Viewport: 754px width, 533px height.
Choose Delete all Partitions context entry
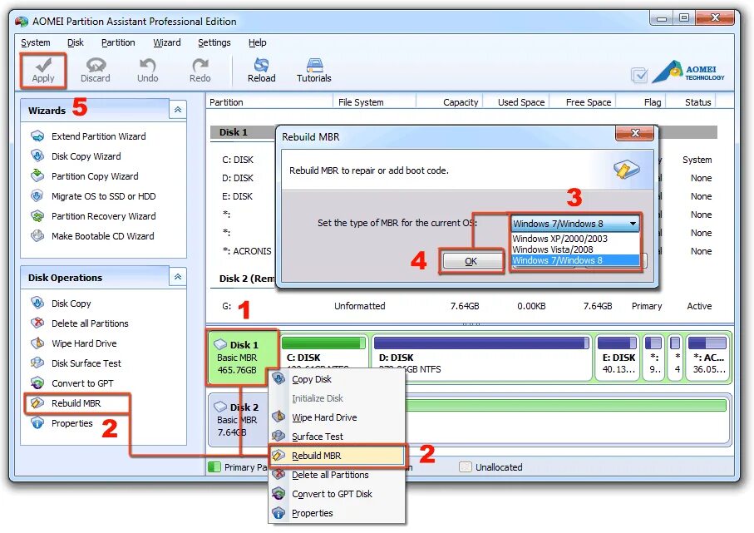(x=337, y=475)
